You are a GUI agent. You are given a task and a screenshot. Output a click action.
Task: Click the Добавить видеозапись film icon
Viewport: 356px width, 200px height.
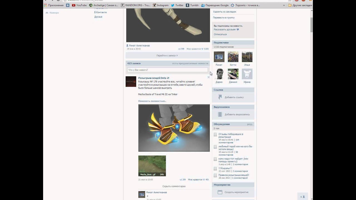220,114
